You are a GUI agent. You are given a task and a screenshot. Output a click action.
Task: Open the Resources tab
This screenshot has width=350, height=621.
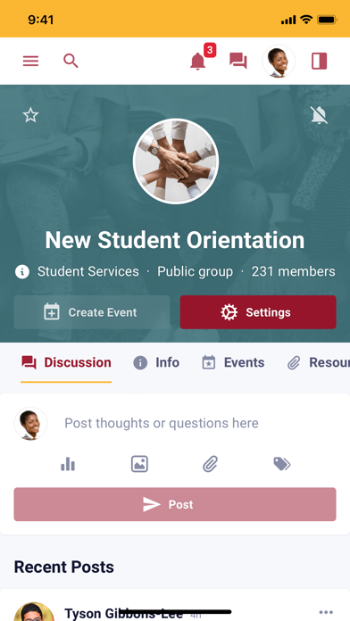pos(319,362)
